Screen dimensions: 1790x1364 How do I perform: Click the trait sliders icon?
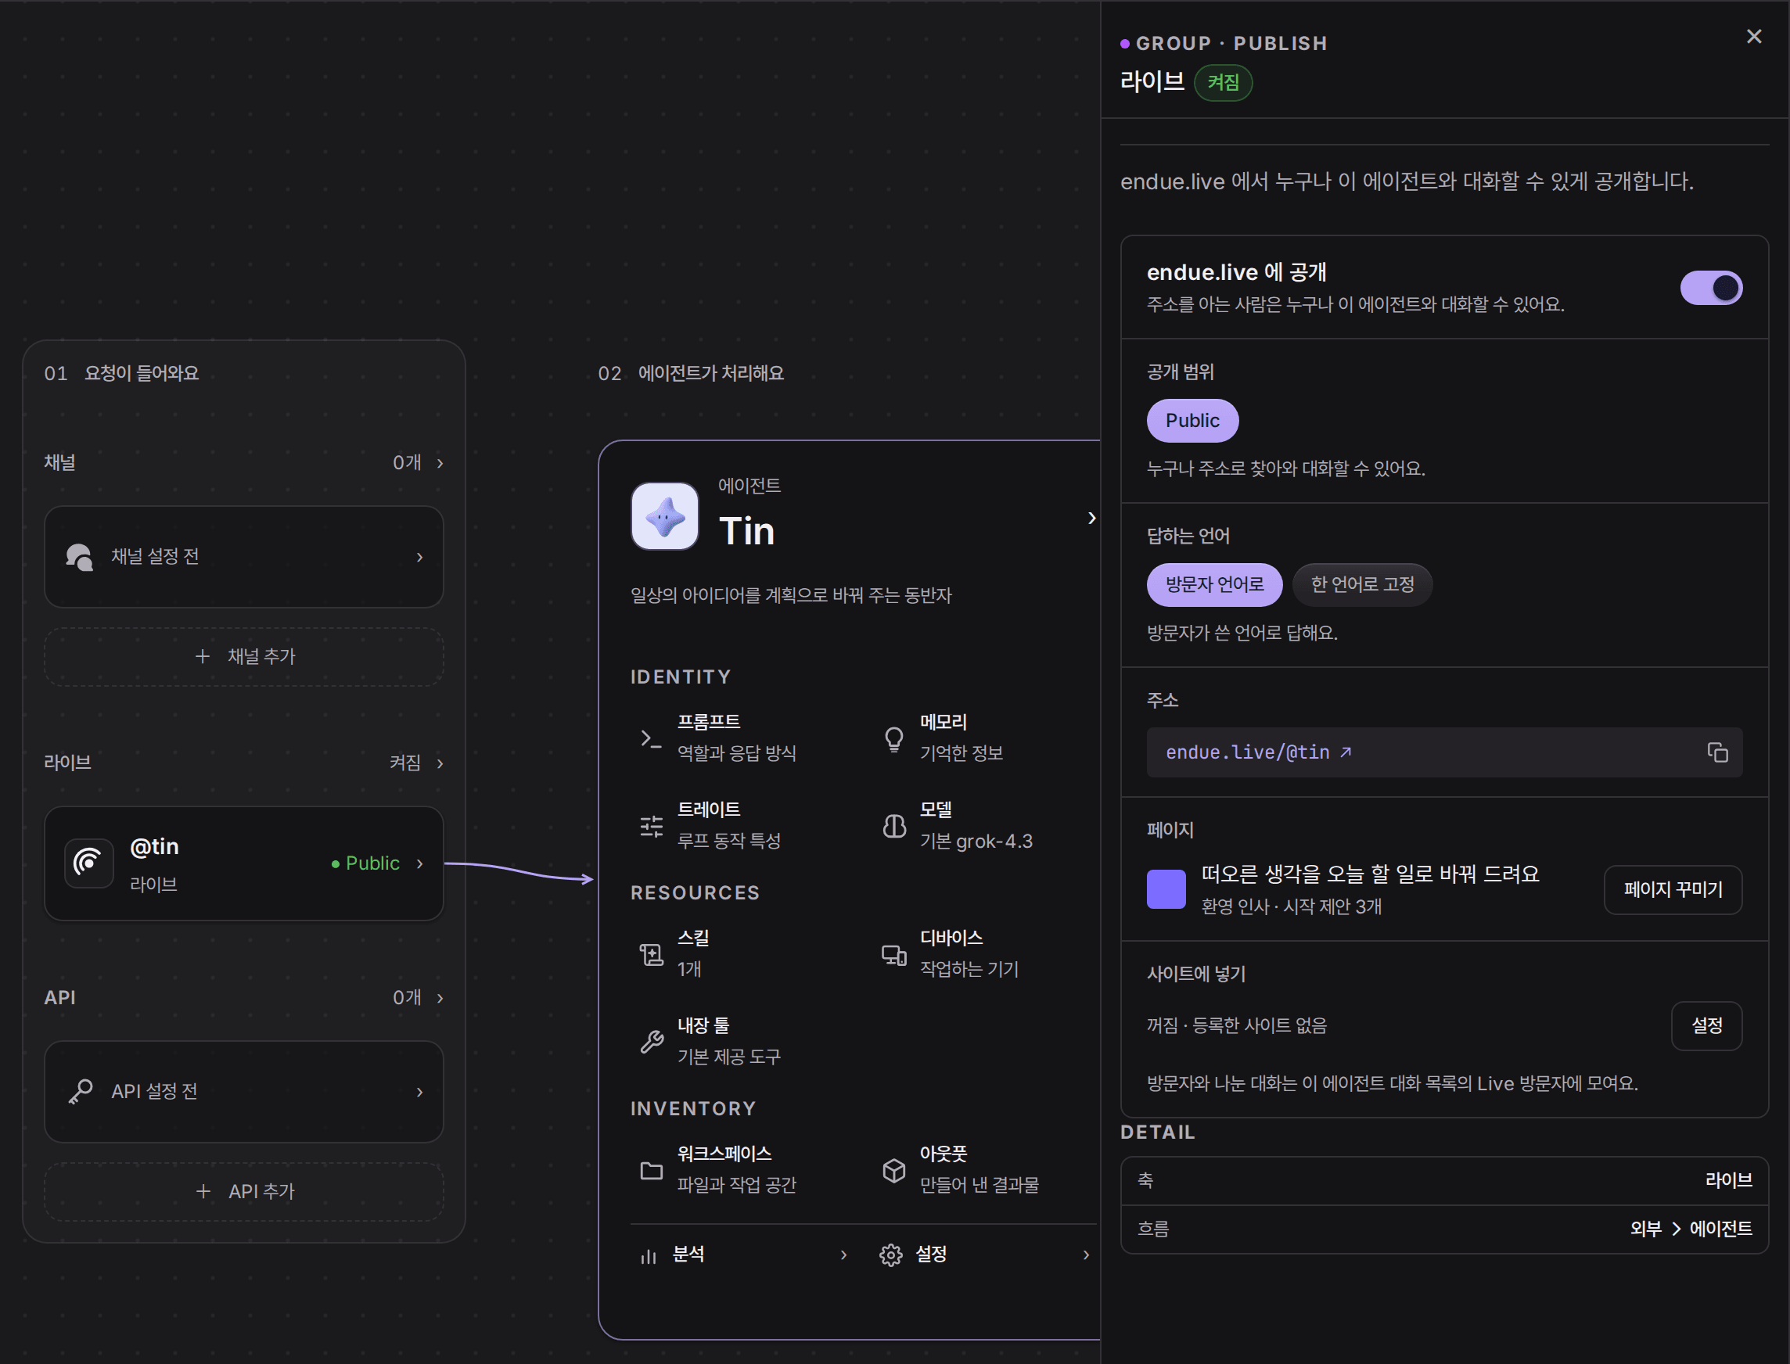(651, 827)
